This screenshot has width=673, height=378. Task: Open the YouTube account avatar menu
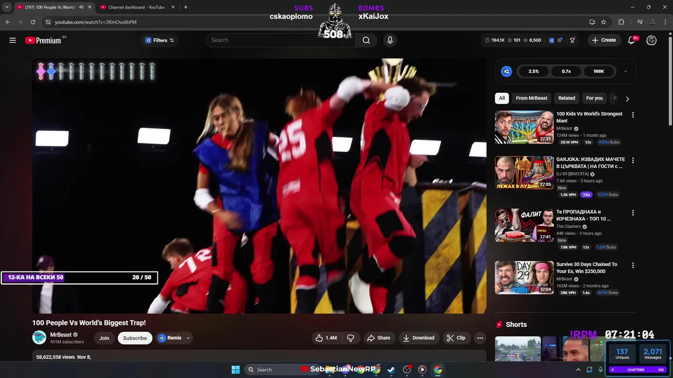pyautogui.click(x=651, y=40)
